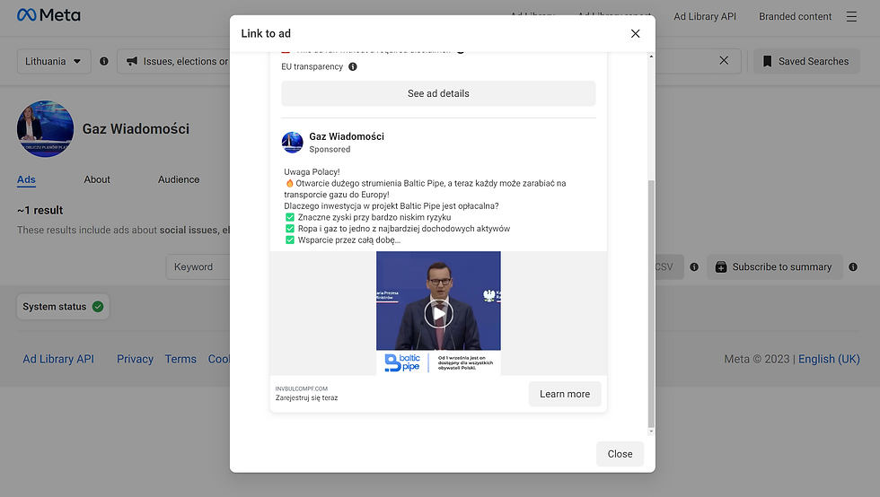Open Gaz Wiadomości page name in ad
The width and height of the screenshot is (880, 497).
(x=347, y=136)
